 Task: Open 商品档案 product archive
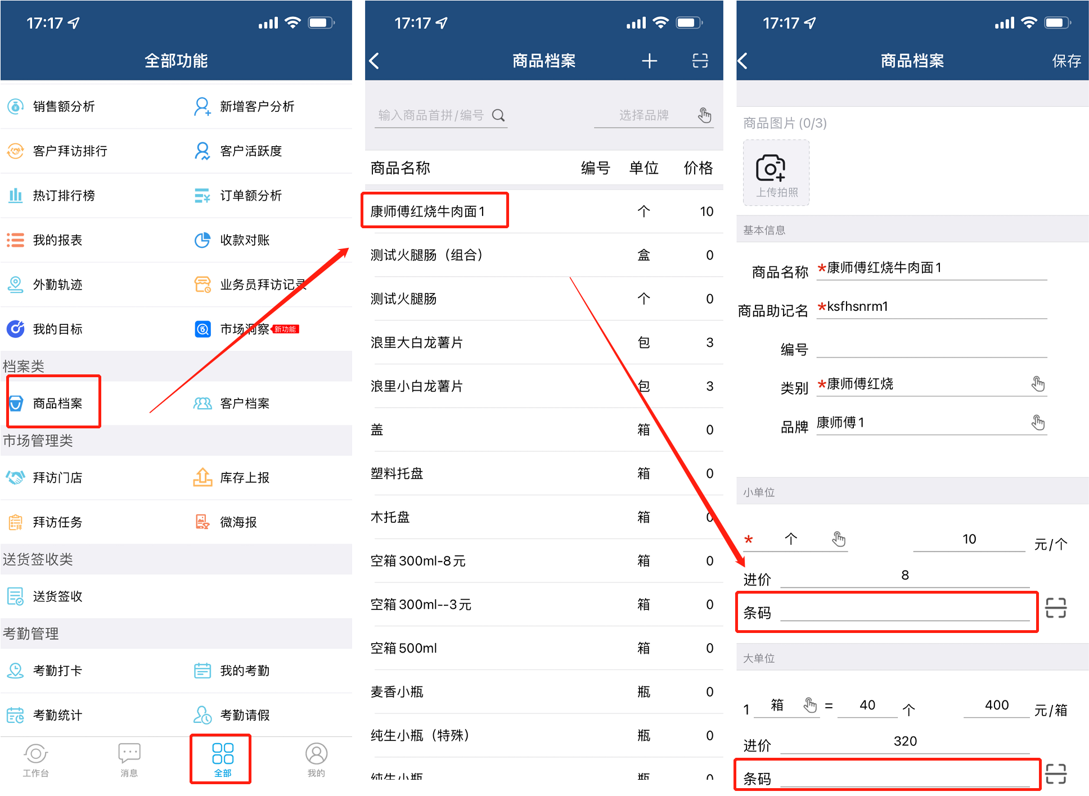pos(46,403)
